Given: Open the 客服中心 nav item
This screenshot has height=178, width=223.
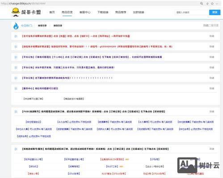Looking at the screenshot, I should click(85, 12).
